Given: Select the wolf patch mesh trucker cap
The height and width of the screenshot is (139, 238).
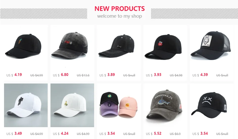Looking at the screenshot, I should [x=211, y=45].
